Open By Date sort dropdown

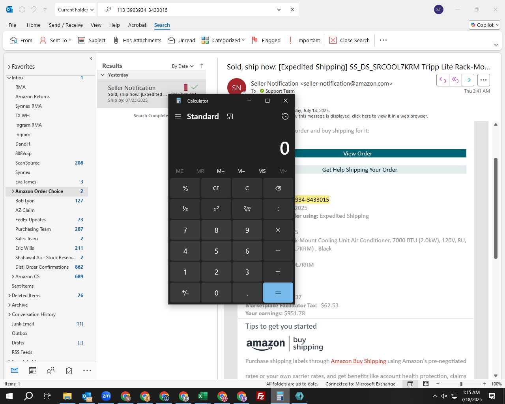pos(183,66)
